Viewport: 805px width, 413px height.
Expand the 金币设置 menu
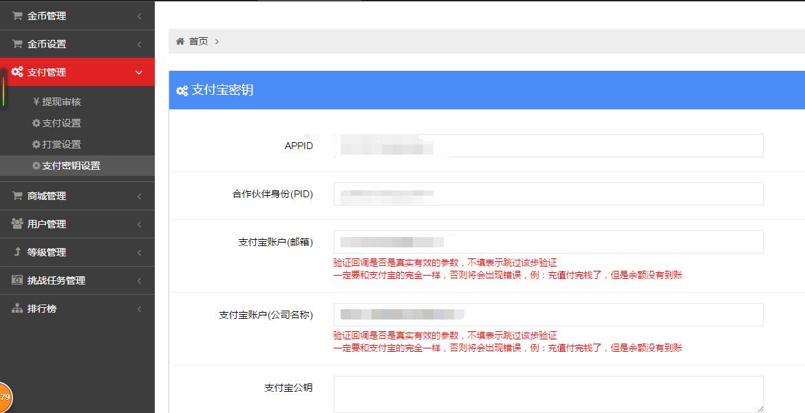tap(78, 43)
